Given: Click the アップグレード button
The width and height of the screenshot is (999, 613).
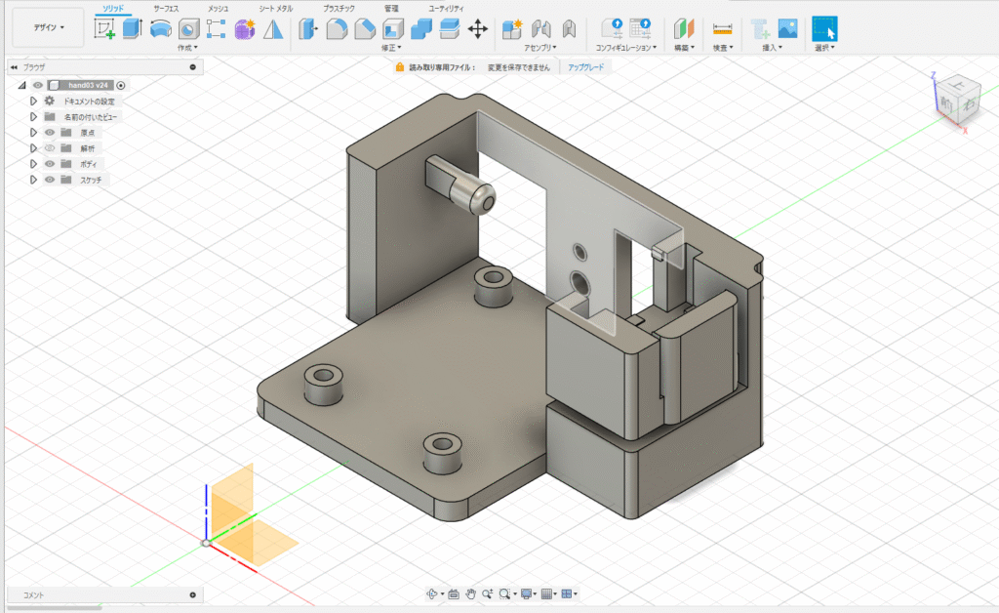Looking at the screenshot, I should point(585,67).
